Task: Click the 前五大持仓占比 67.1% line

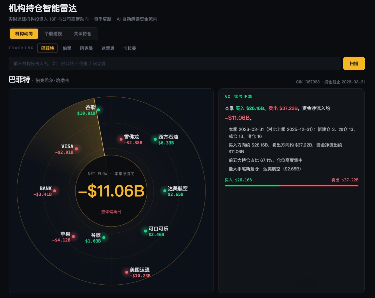Action: (266, 160)
